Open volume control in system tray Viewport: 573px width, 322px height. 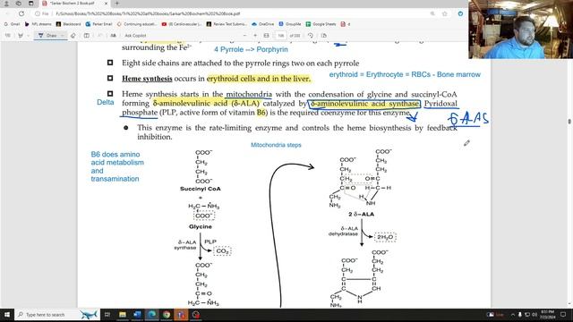pyautogui.click(x=535, y=315)
